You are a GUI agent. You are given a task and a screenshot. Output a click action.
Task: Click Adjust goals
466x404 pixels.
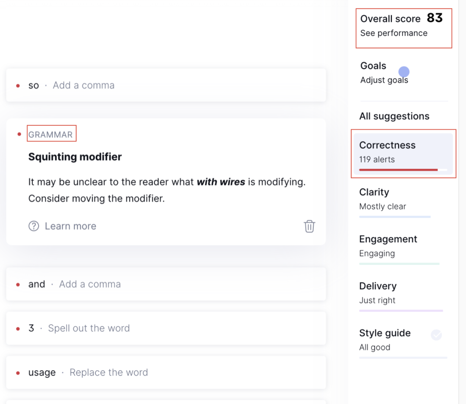coord(384,80)
